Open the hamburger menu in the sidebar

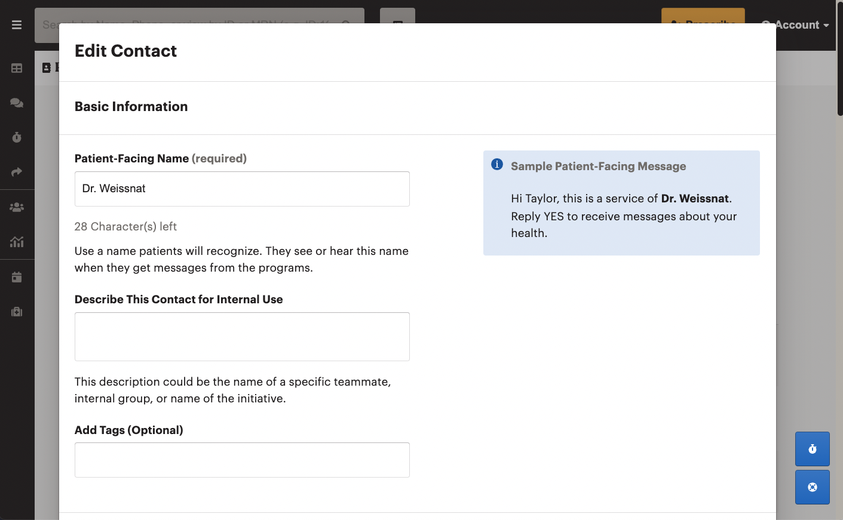(x=17, y=25)
